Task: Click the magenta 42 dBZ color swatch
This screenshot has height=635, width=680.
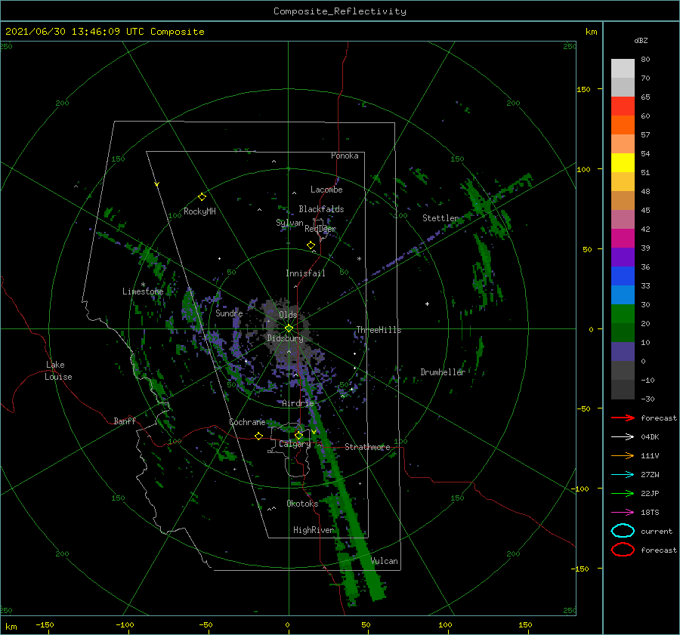Action: click(x=623, y=239)
